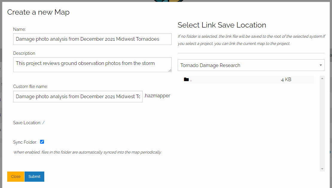Click the .hazmapper file extension label
Image resolution: width=332 pixels, height=188 pixels.
coord(157,96)
